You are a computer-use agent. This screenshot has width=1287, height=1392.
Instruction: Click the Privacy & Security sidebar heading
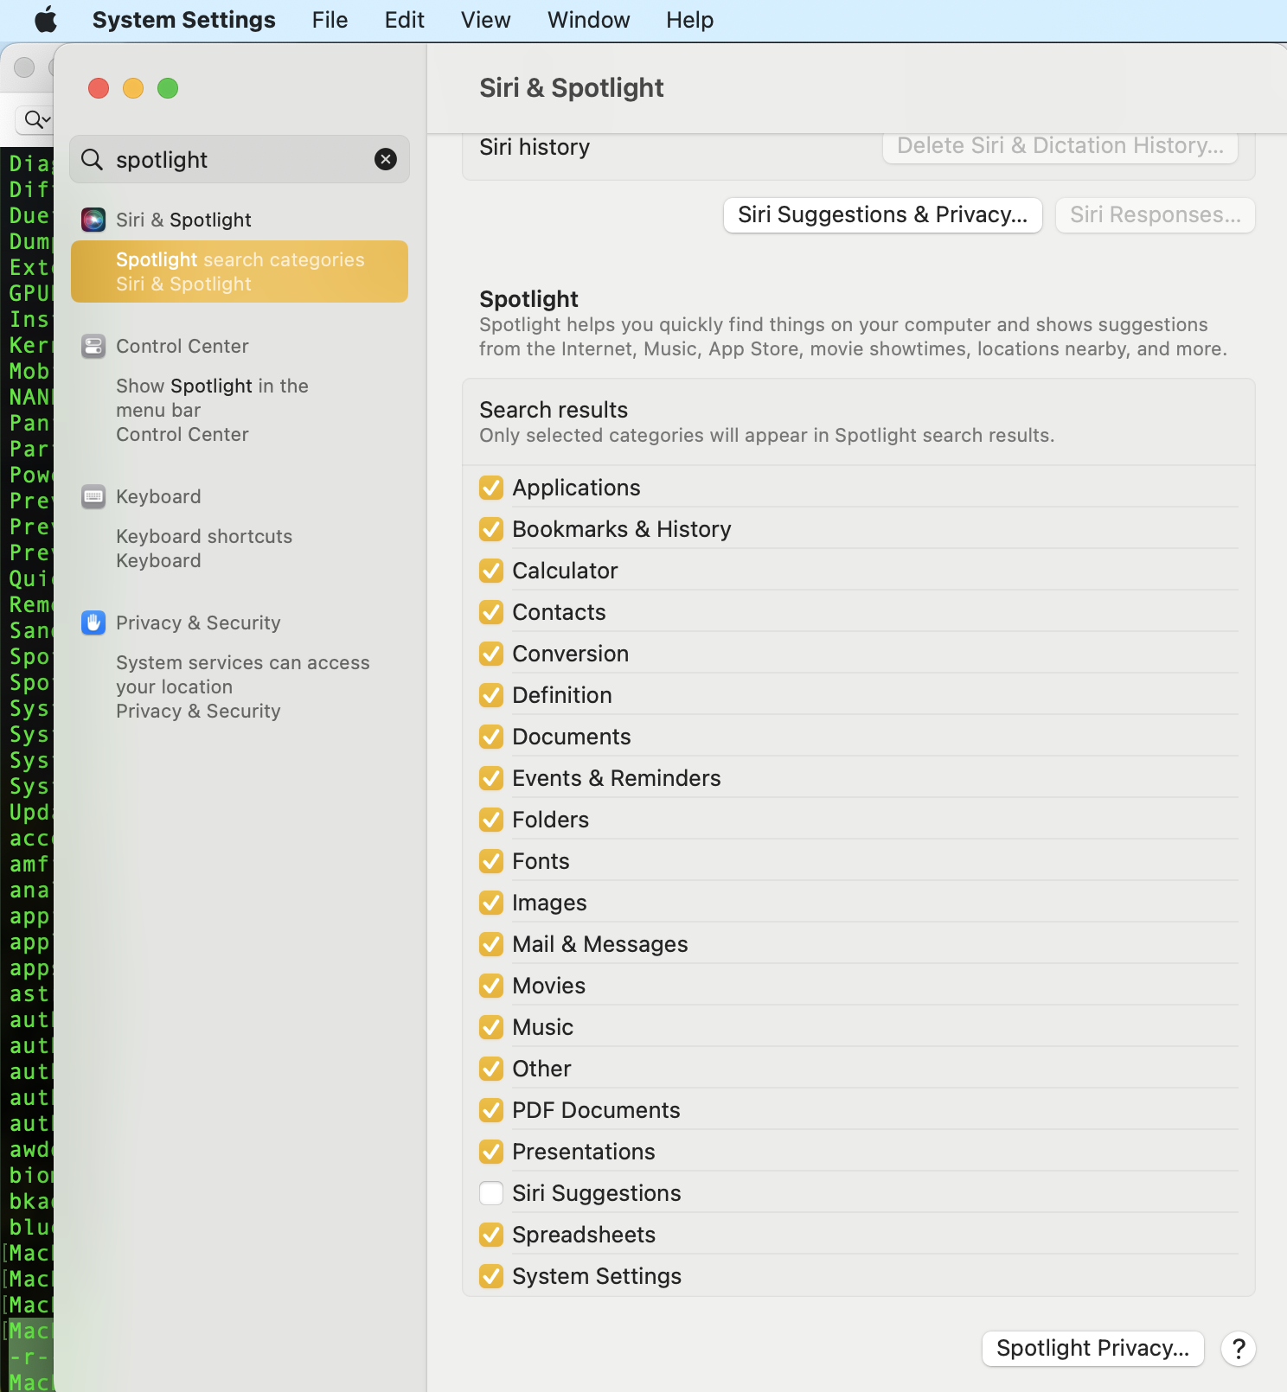(198, 623)
